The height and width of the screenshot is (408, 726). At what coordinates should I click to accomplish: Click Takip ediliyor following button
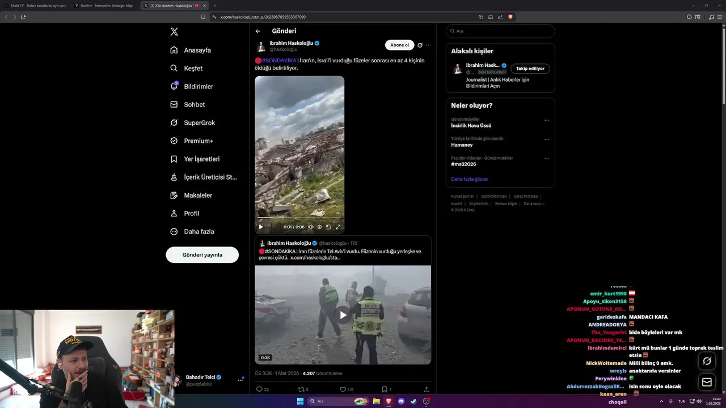[530, 69]
